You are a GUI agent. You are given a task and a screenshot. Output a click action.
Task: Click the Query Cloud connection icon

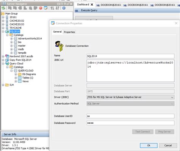[7, 63]
